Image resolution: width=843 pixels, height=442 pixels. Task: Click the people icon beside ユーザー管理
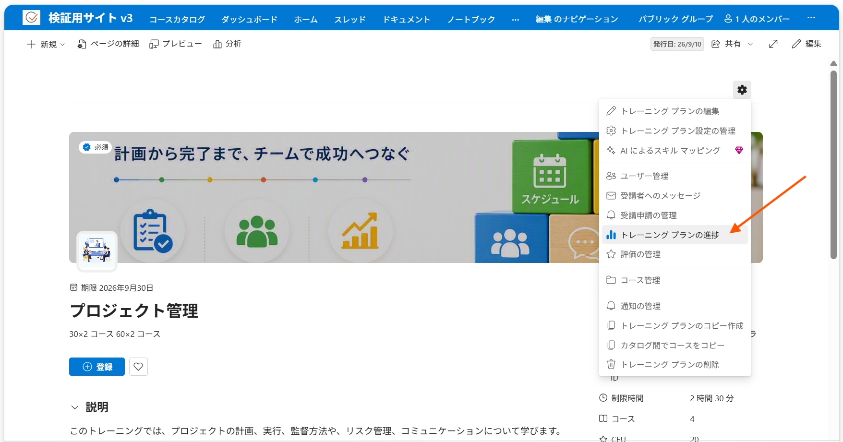point(611,176)
